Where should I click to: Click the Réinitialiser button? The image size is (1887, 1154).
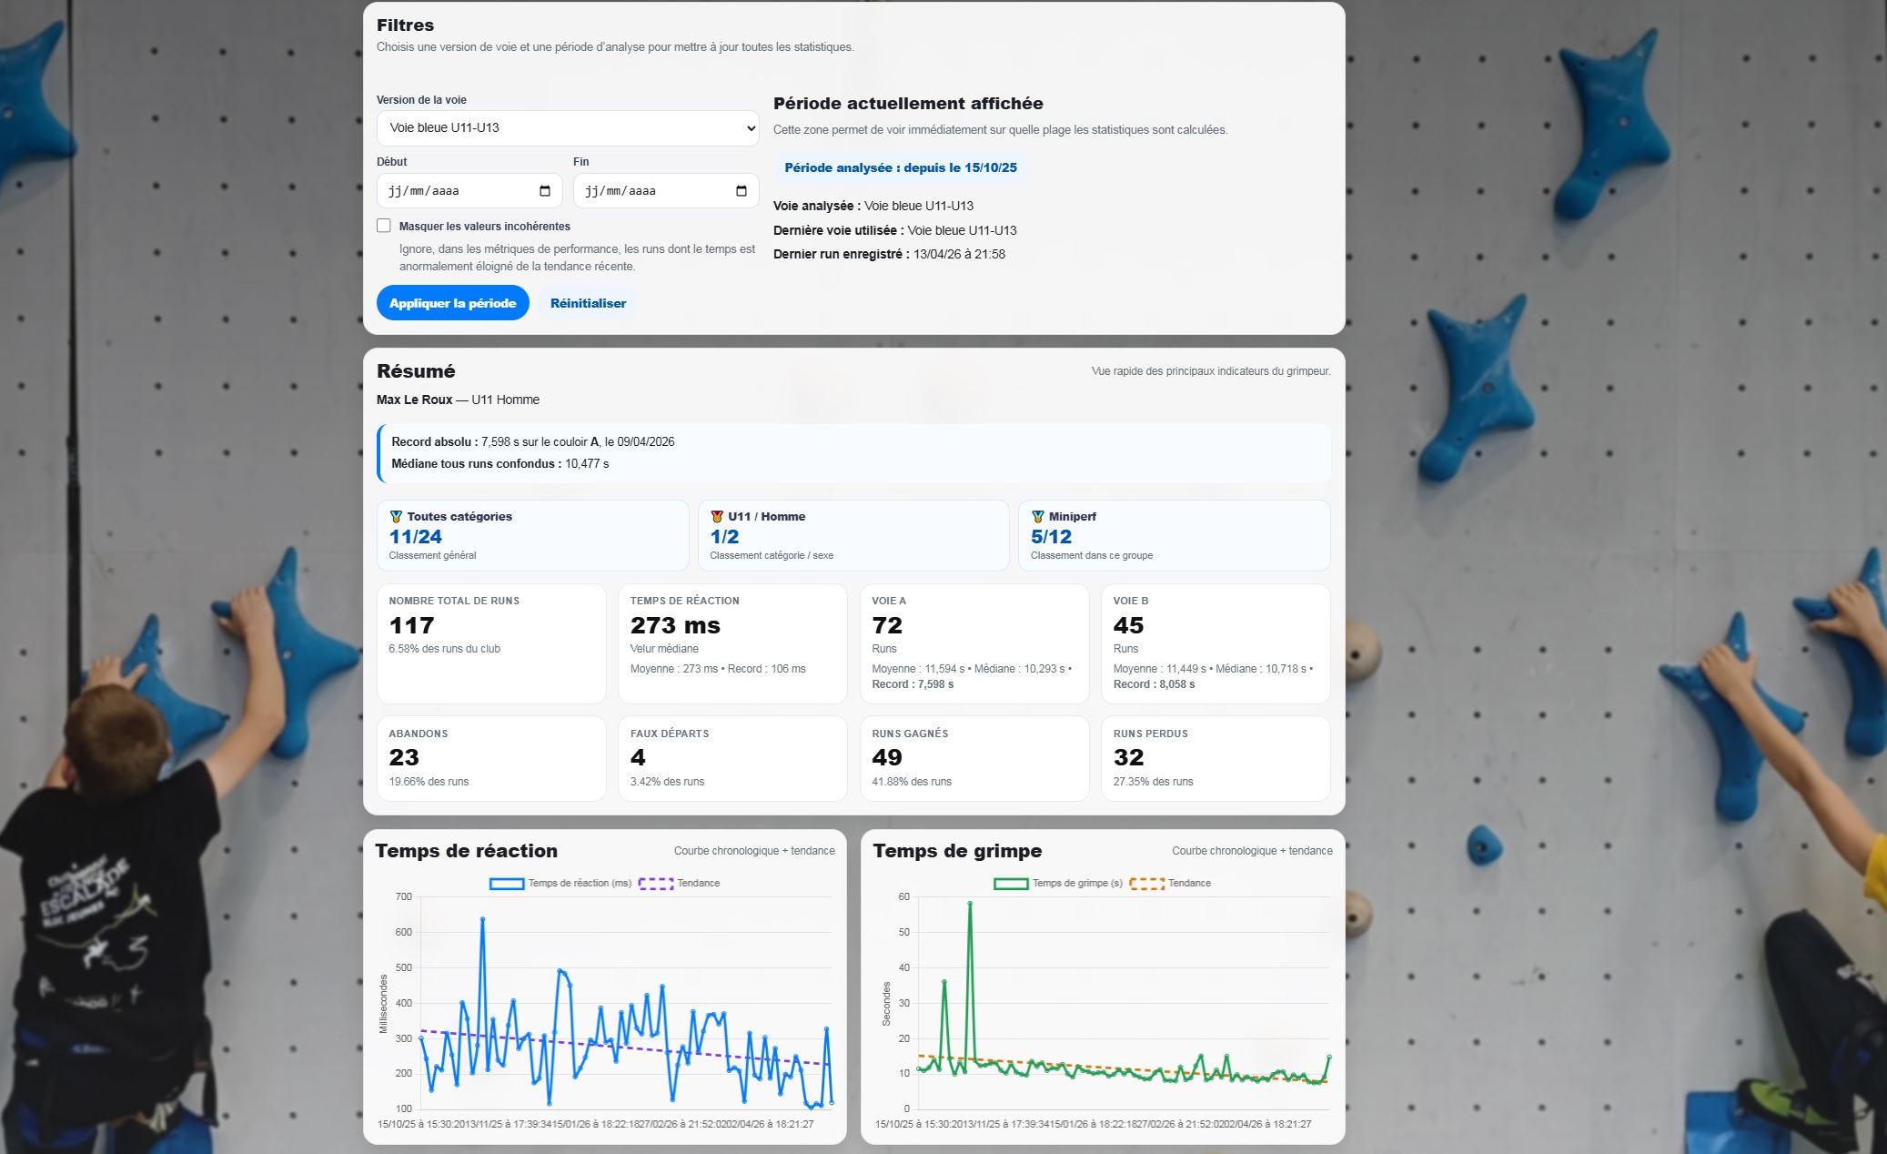pyautogui.click(x=588, y=303)
